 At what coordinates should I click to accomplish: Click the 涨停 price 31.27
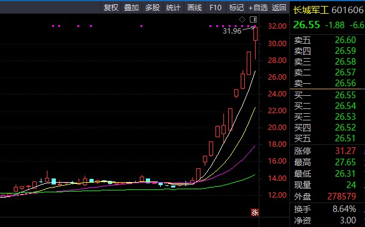coord(345,151)
